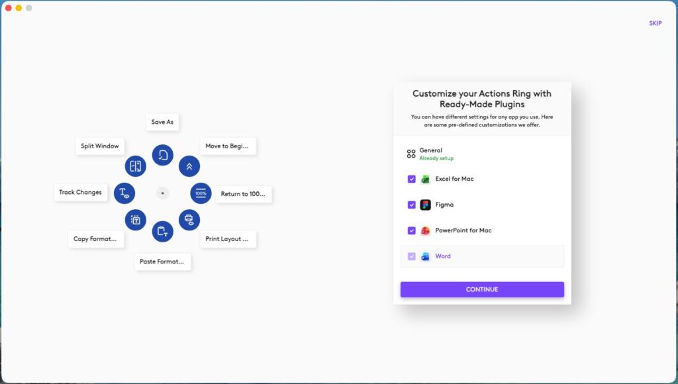This screenshot has width=678, height=384.
Task: Click the Excel for Mac app icon
Action: (425, 179)
